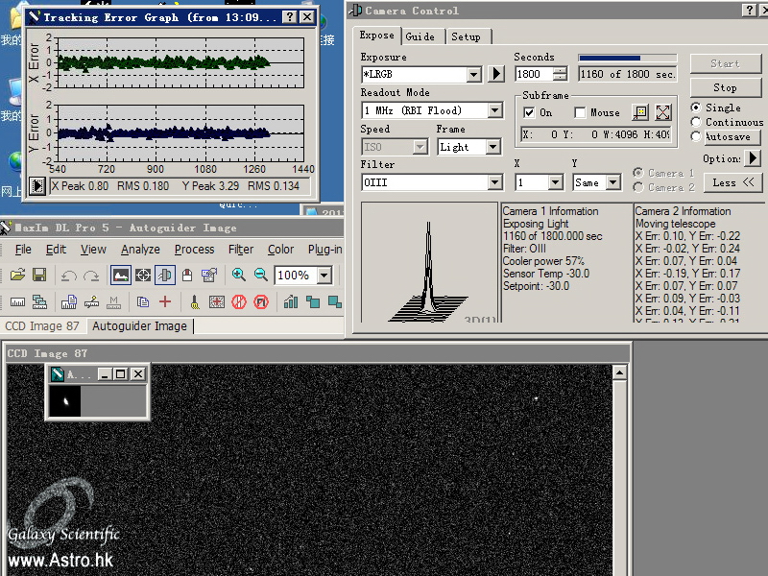Click the Zoom In magnifier icon
Image resolution: width=768 pixels, height=576 pixels.
pos(239,276)
